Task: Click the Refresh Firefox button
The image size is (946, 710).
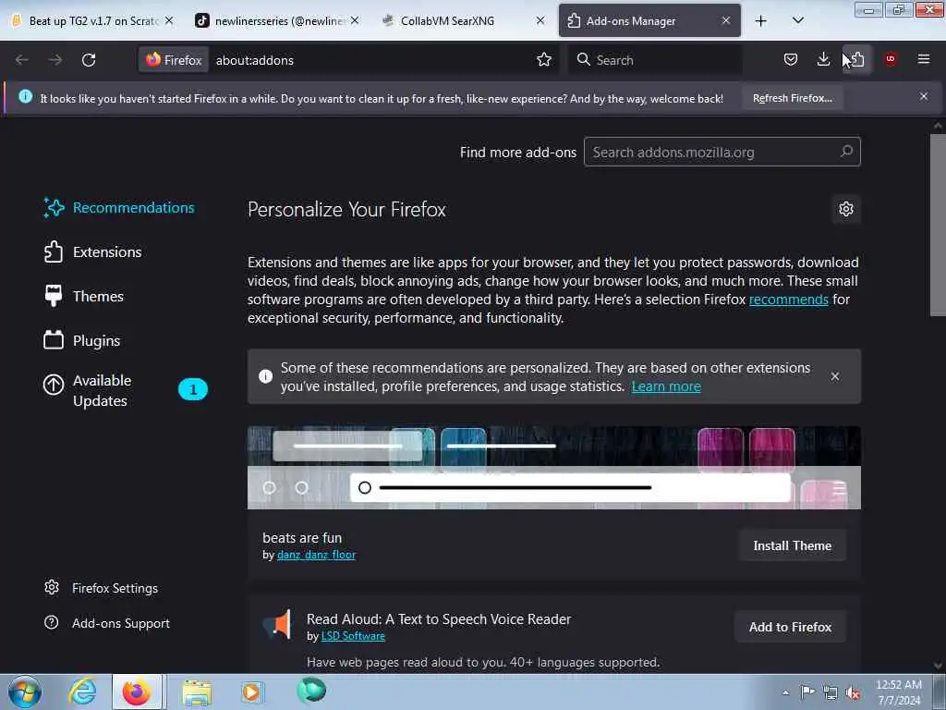Action: pyautogui.click(x=792, y=98)
